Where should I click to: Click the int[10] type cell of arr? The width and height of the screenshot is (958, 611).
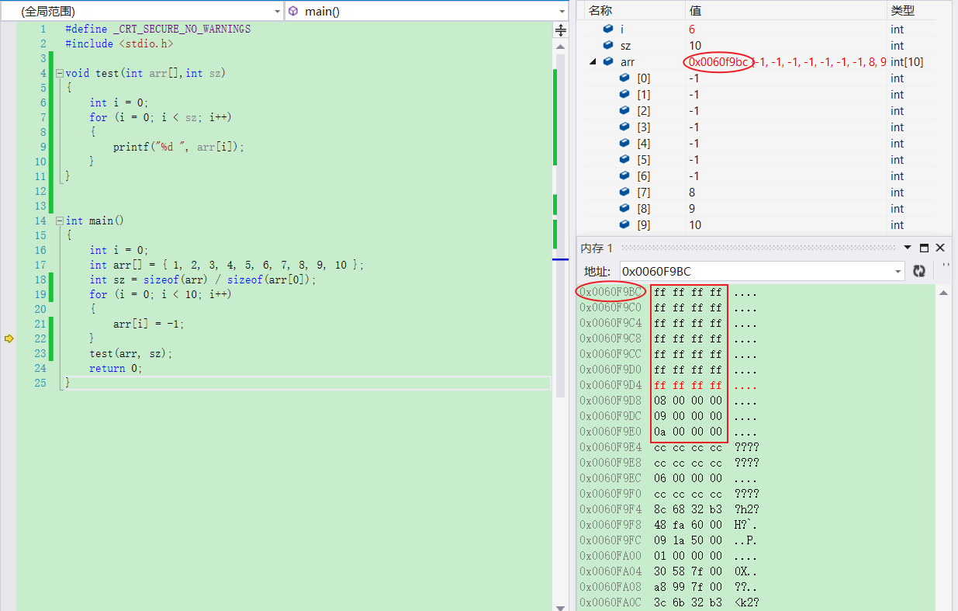[x=907, y=61]
